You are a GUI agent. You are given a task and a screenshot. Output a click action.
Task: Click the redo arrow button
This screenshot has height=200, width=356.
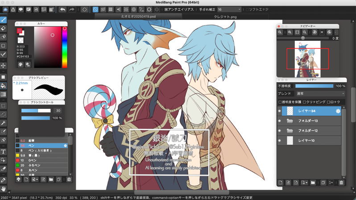pyautogui.click(x=72, y=9)
